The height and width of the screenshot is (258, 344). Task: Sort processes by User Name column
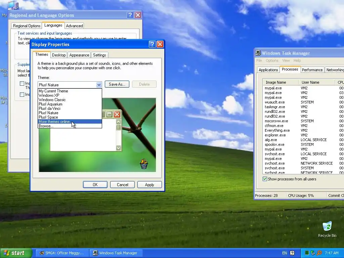[316, 82]
